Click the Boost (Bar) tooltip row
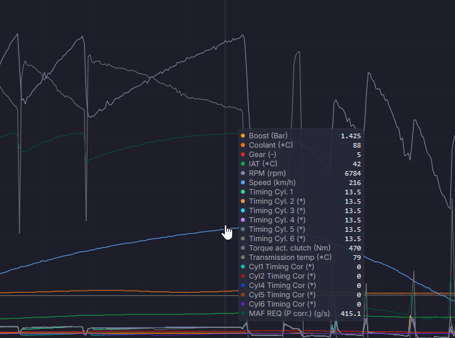 point(301,136)
